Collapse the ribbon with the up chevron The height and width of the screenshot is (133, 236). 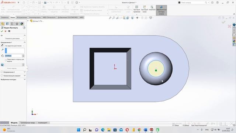point(234,14)
